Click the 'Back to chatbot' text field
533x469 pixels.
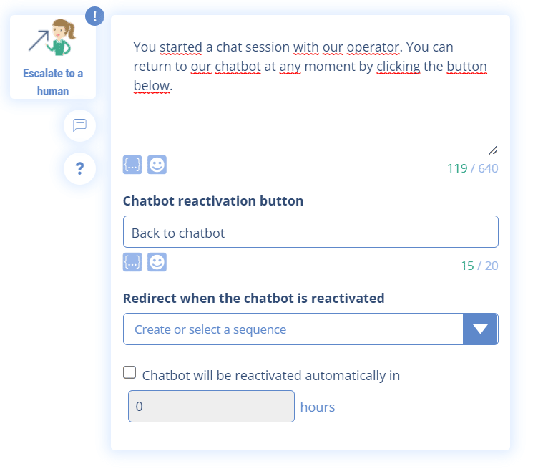tap(310, 233)
